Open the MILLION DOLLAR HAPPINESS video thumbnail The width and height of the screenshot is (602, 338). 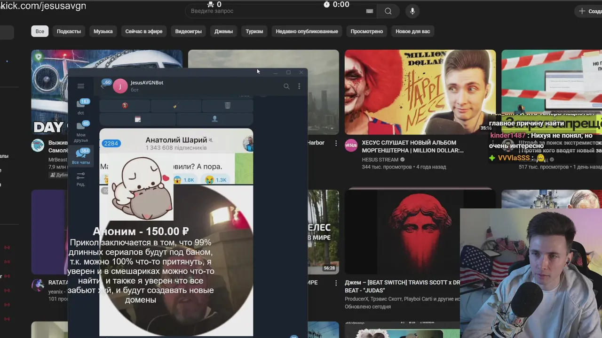pos(420,92)
